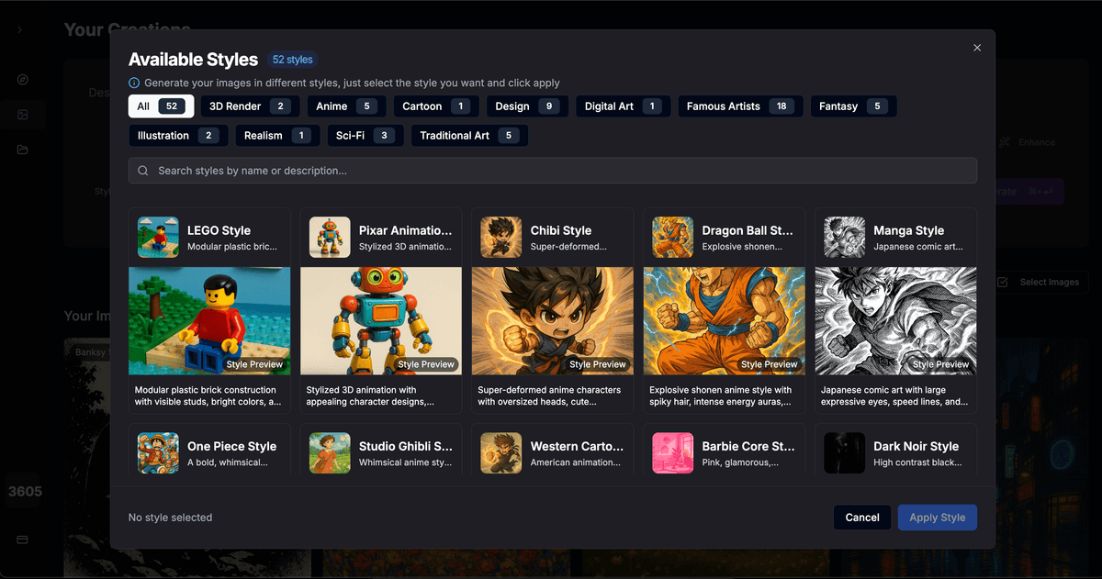The image size is (1102, 579).
Task: Filter by Sci-Fi category
Action: 365,136
